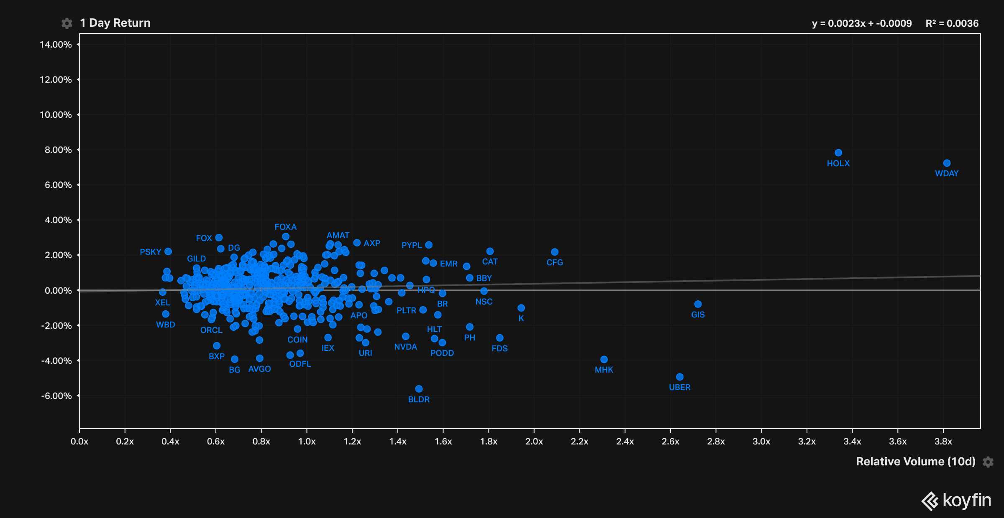Screen dimensions: 1004x518
Task: Select the HOLX data point
Action: click(x=838, y=153)
